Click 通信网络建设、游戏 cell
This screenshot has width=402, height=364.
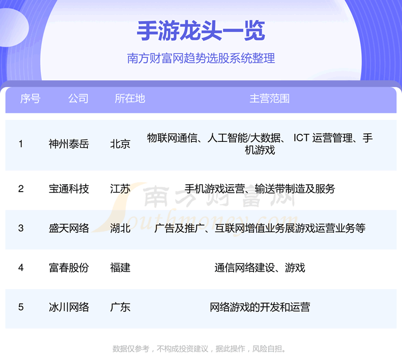pos(260,268)
